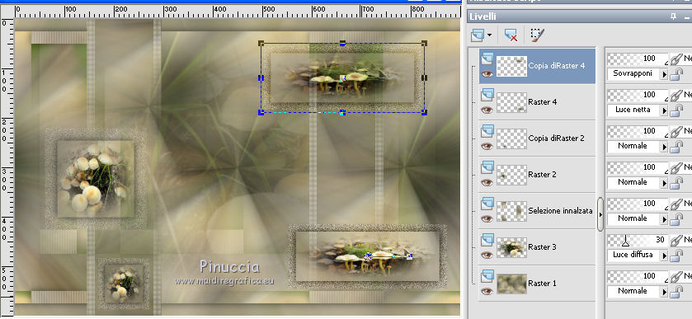Click the Delete Layer icon with red X
The height and width of the screenshot is (319, 692).
[x=511, y=35]
